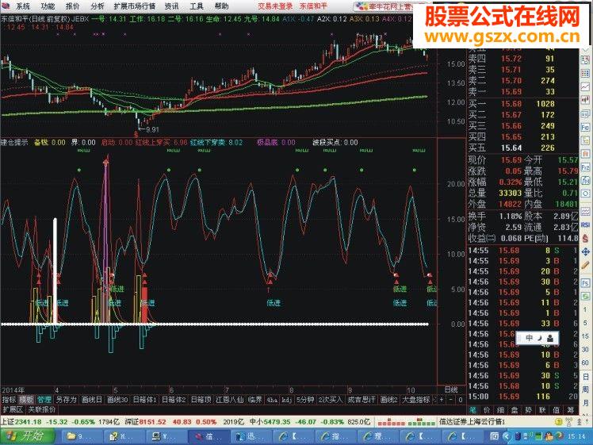Click the F10 icon in right sidebar

[x=585, y=127]
